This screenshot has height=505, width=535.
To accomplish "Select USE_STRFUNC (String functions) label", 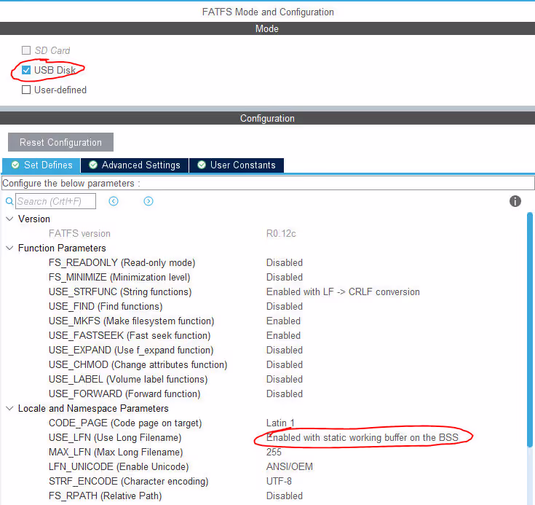I will click(120, 291).
